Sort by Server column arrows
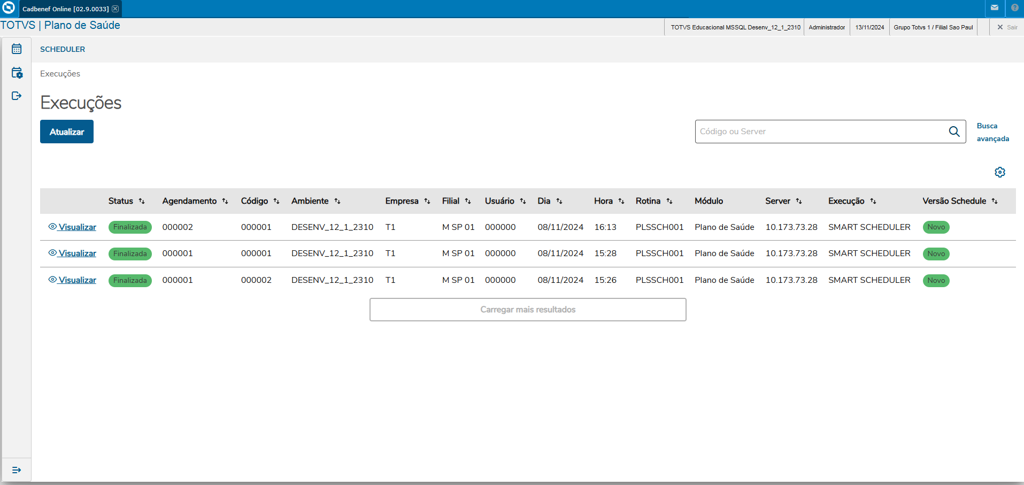Viewport: 1024px width, 485px height. point(799,201)
